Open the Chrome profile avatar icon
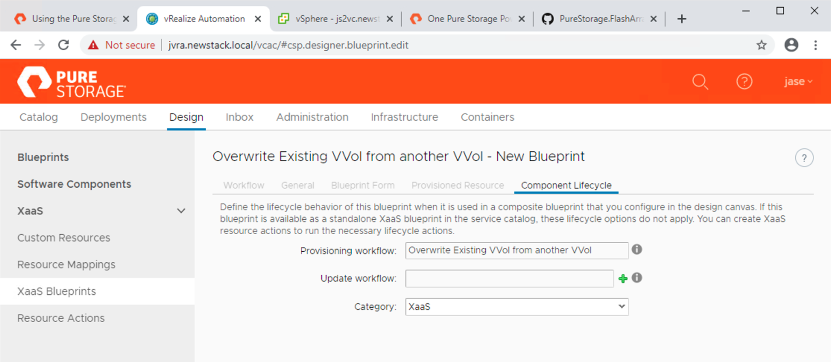The image size is (831, 362). [x=791, y=45]
